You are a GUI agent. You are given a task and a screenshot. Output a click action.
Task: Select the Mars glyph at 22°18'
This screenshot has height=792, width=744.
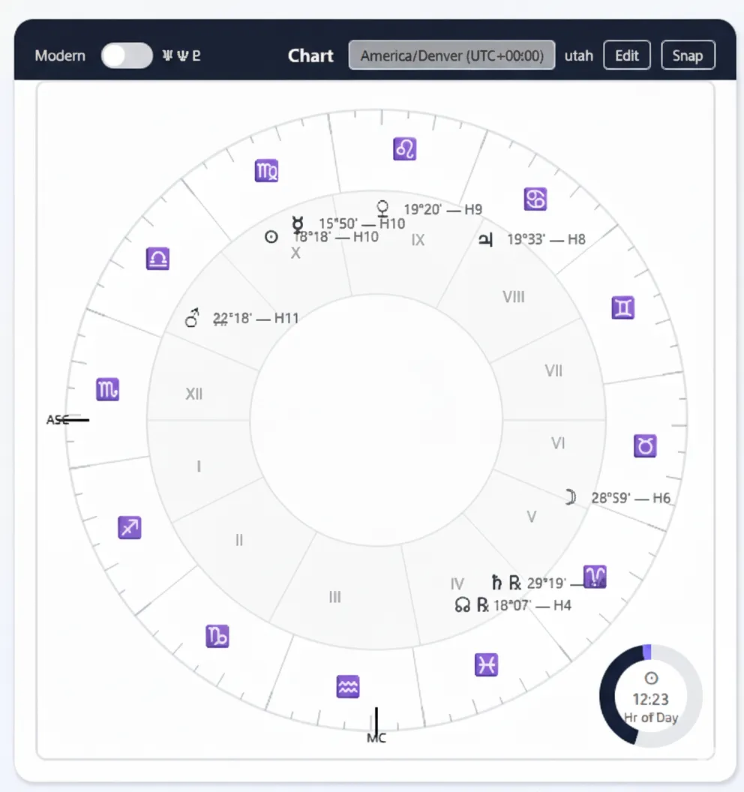click(x=192, y=317)
